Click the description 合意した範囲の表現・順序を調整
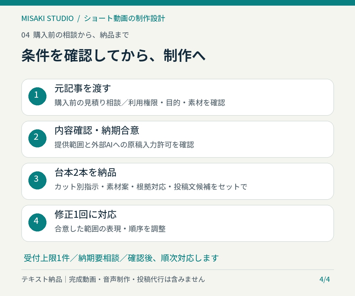 point(110,229)
